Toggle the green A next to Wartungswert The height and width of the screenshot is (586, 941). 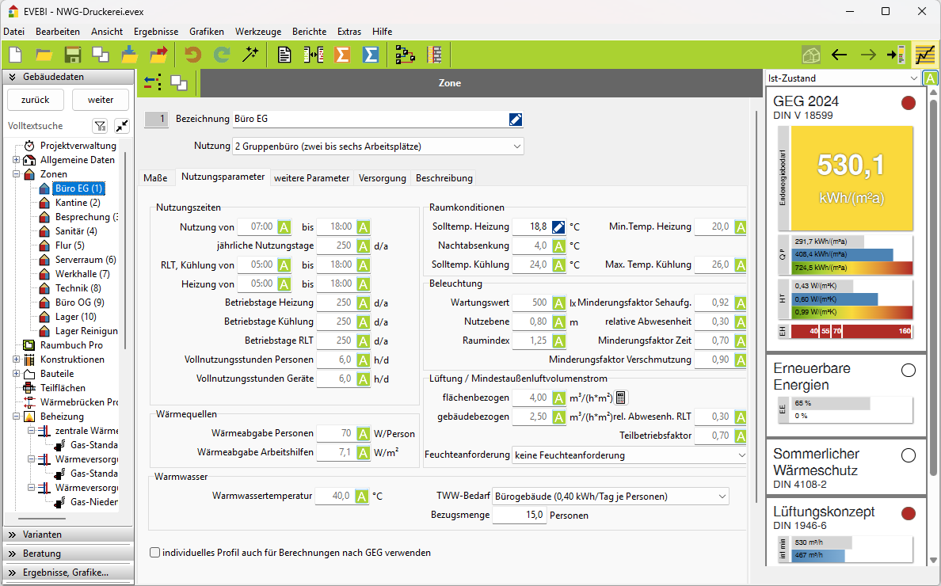pyautogui.click(x=558, y=303)
